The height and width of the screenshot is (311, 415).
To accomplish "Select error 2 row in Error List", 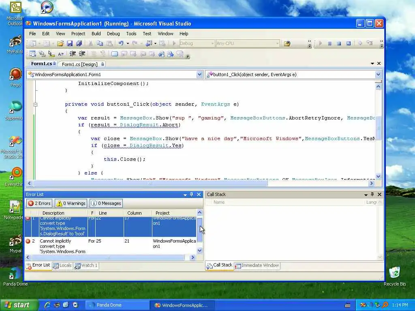I will coord(111,246).
